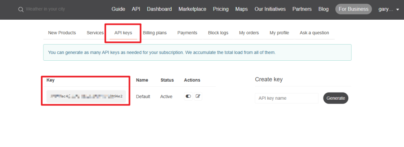Viewport: 404px width, 147px height.
Task: Click the For Business button
Action: (353, 9)
